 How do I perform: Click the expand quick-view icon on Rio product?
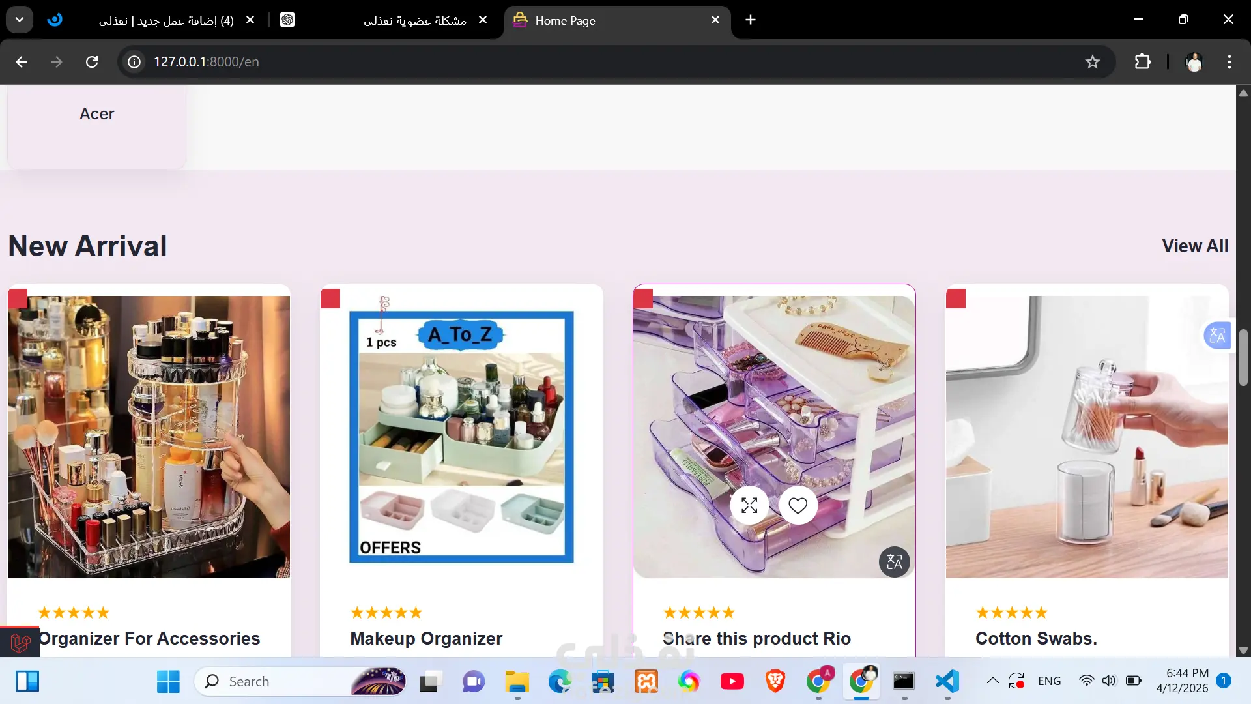[749, 505]
